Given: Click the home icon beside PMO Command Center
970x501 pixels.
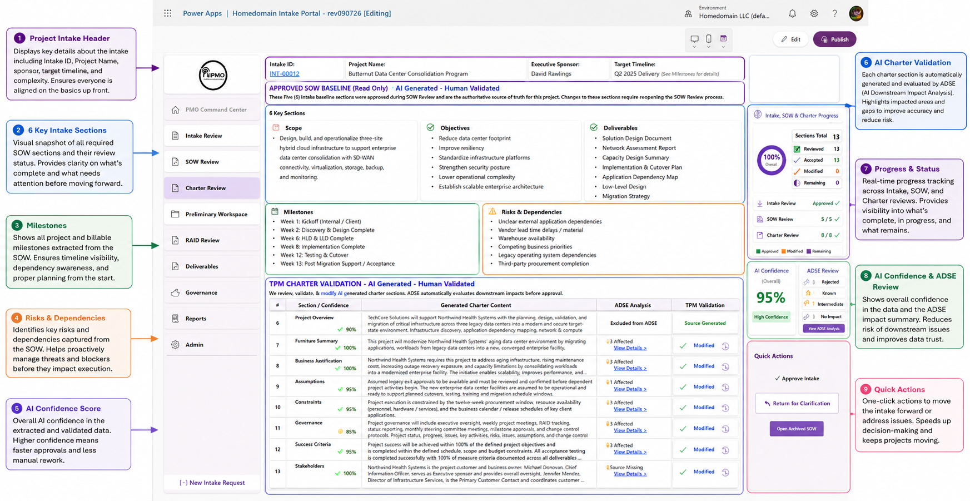Looking at the screenshot, I should coord(176,110).
